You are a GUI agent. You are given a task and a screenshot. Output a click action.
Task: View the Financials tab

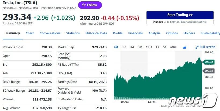tap(135, 33)
